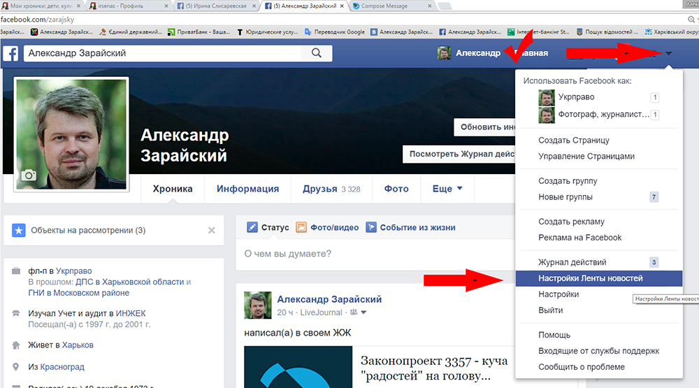Switch to Ирина Слисаревская browser tab
Image resolution: width=699 pixels, height=388 pixels.
(x=216, y=6)
